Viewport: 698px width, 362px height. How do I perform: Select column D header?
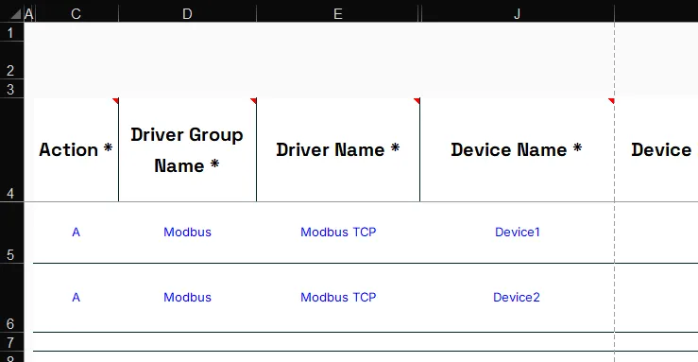pyautogui.click(x=187, y=14)
